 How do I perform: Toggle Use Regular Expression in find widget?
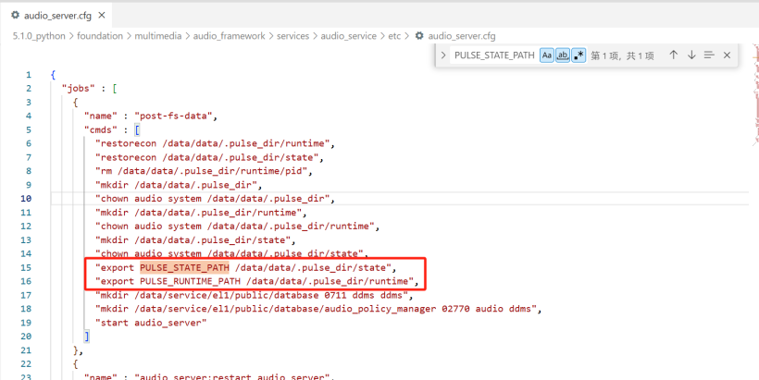point(579,55)
